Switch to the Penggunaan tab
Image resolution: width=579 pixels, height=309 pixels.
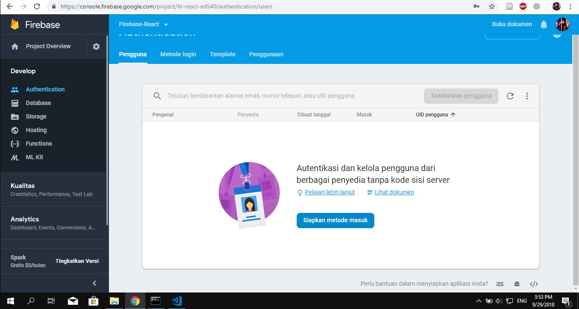266,54
